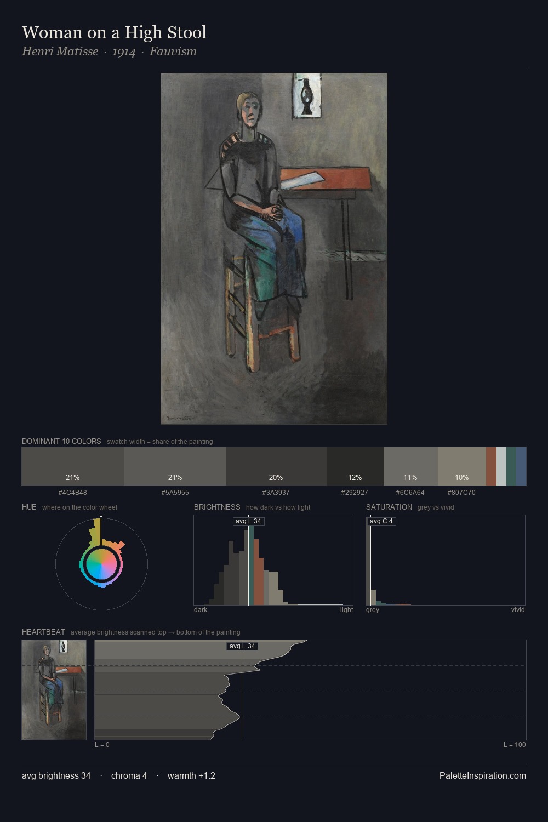Click the hex code '#4C4B48'
Viewport: 548px width, 822px height.
pos(73,492)
